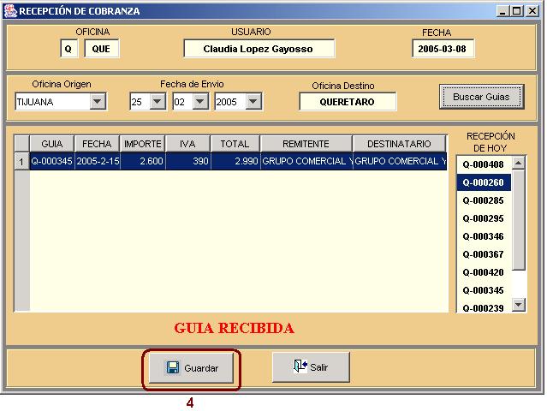Open the year dropdown showing 2005
547x411 pixels.
point(253,102)
